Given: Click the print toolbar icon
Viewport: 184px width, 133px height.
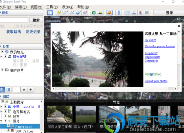Looking at the screenshot, I should pyautogui.click(x=134, y=13).
